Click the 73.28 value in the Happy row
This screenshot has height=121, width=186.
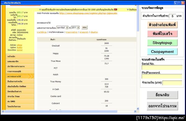[107, 56]
